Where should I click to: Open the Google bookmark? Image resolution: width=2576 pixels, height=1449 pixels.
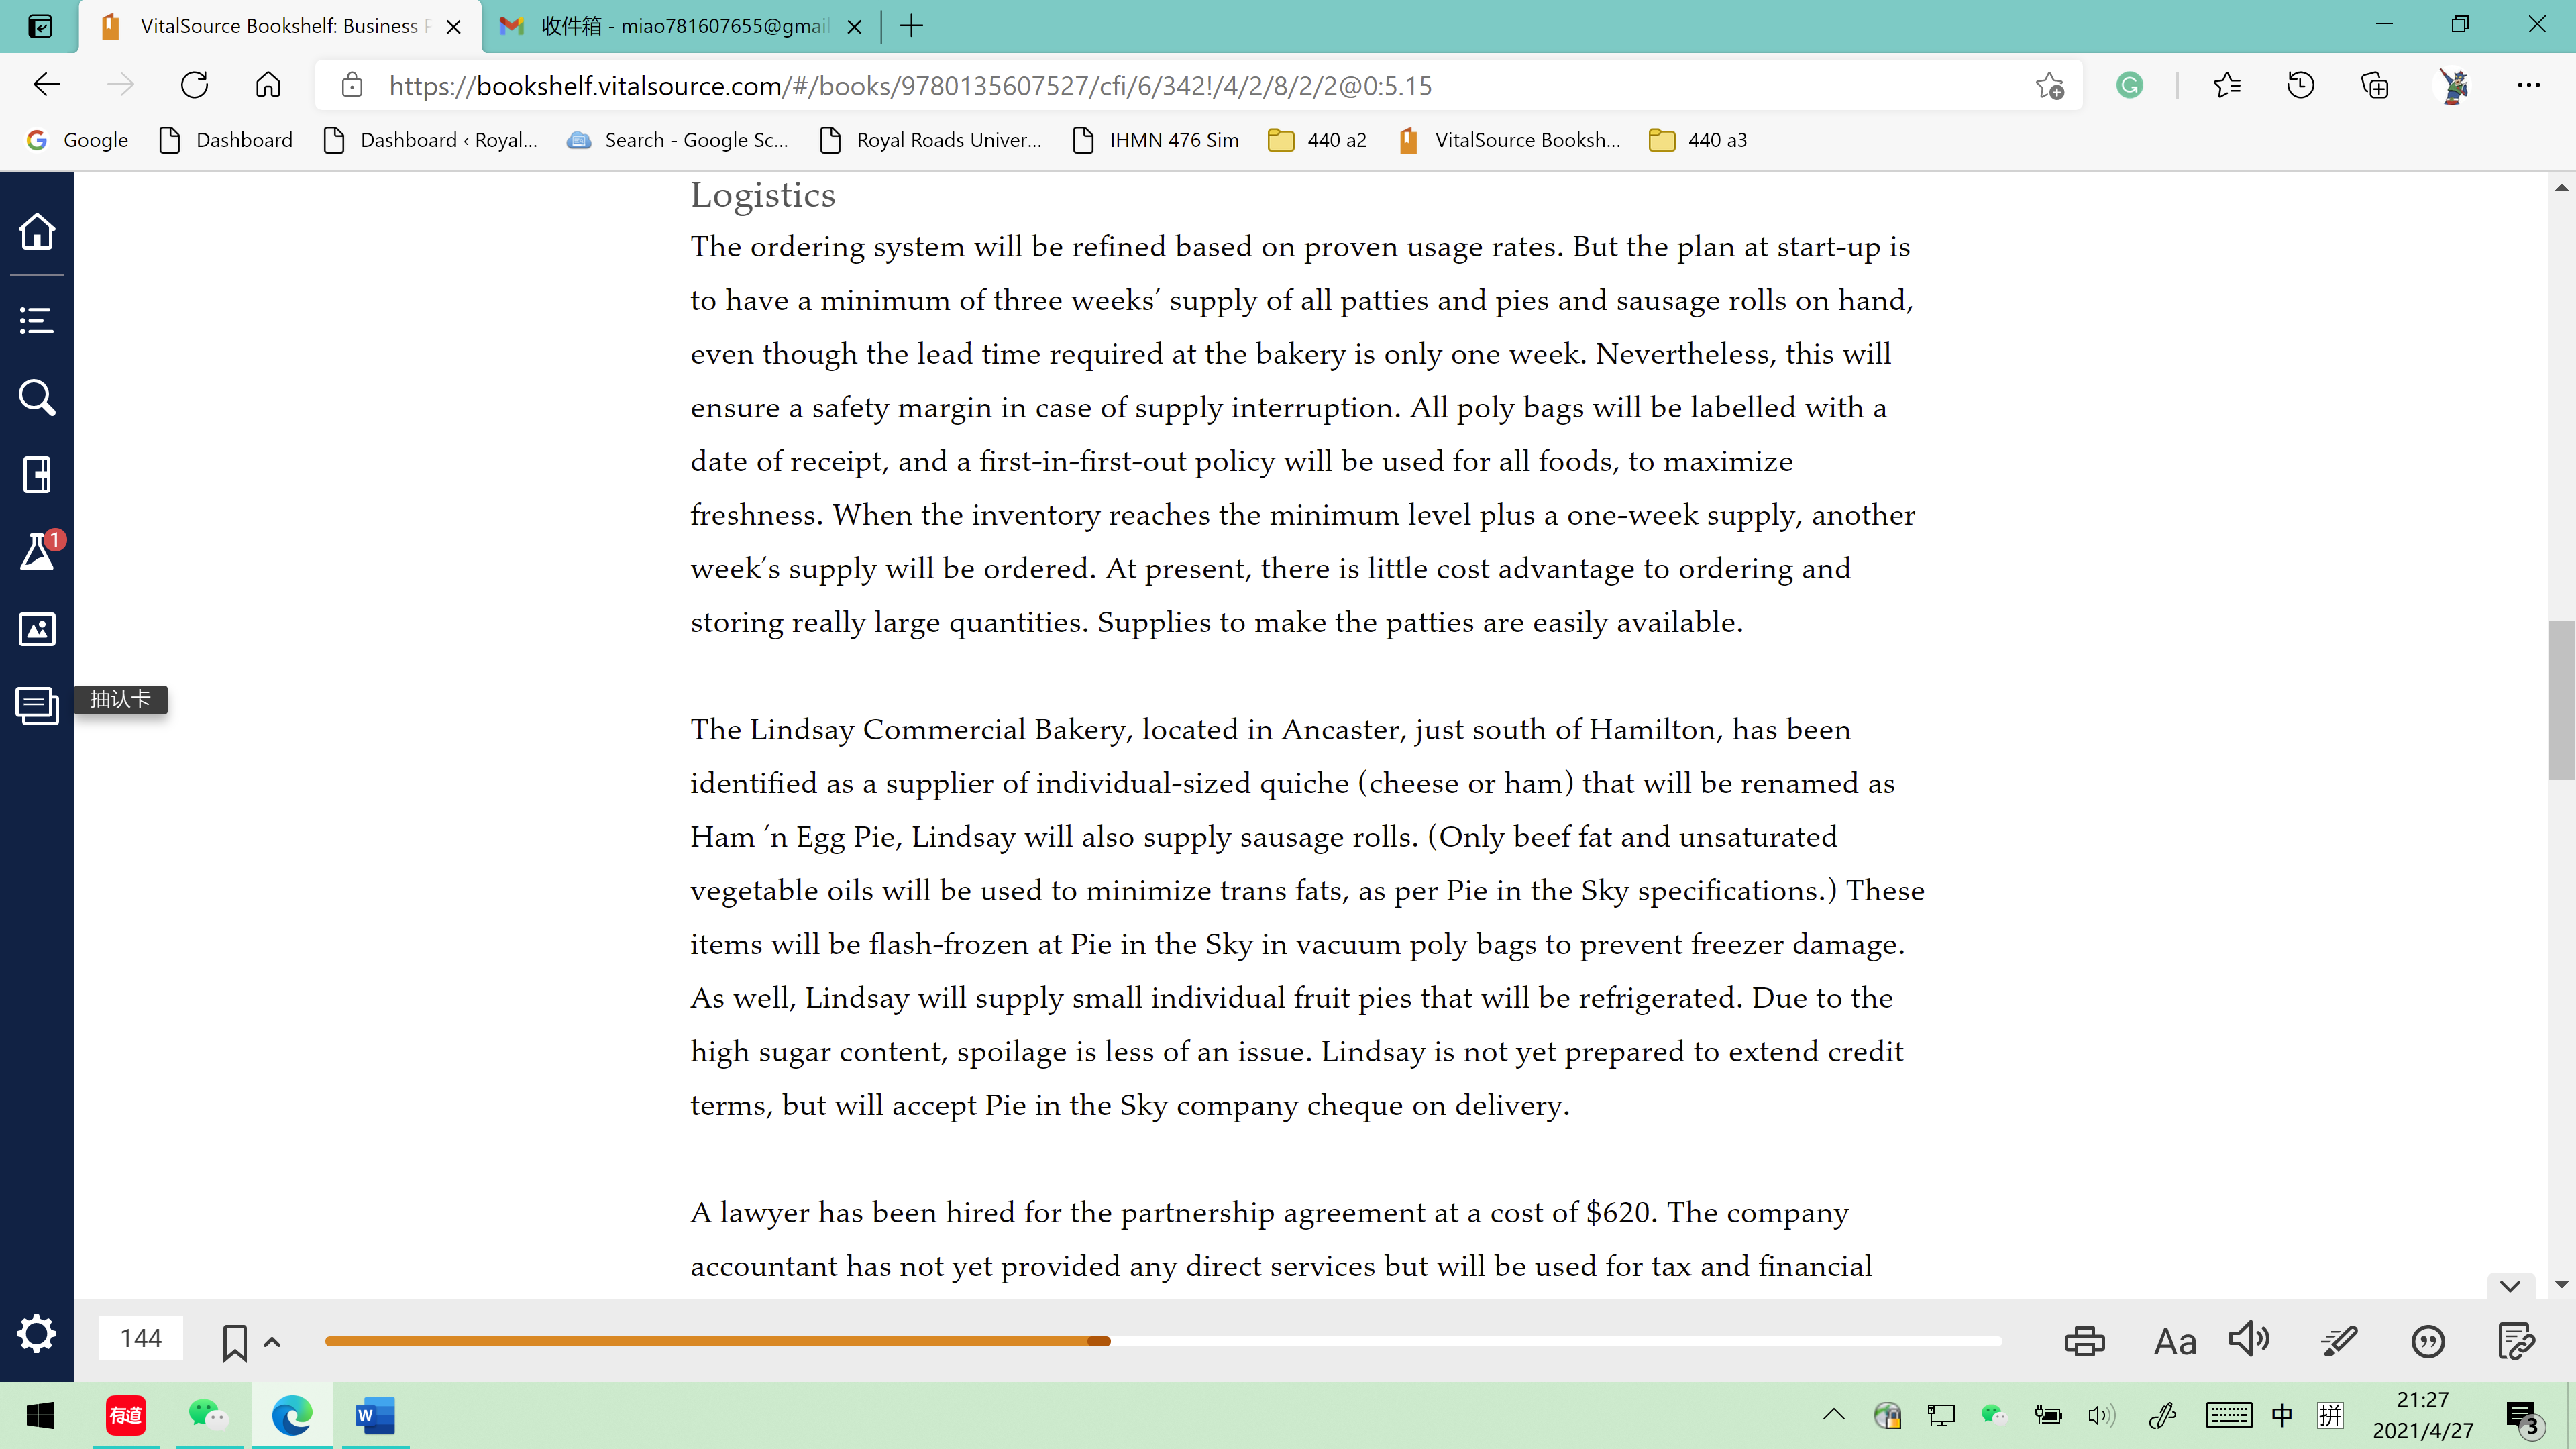coord(78,140)
